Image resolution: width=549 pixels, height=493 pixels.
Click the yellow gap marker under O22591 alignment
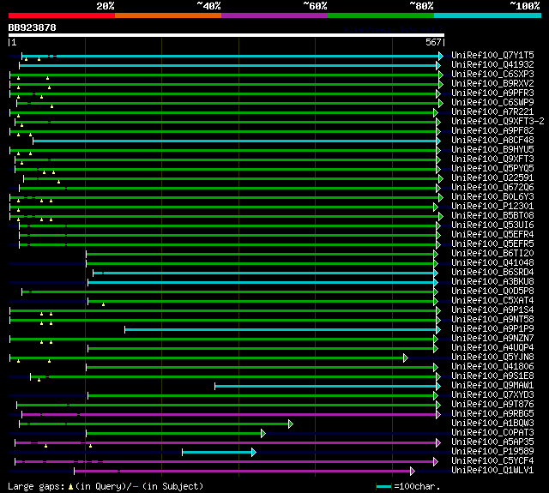pos(59,182)
